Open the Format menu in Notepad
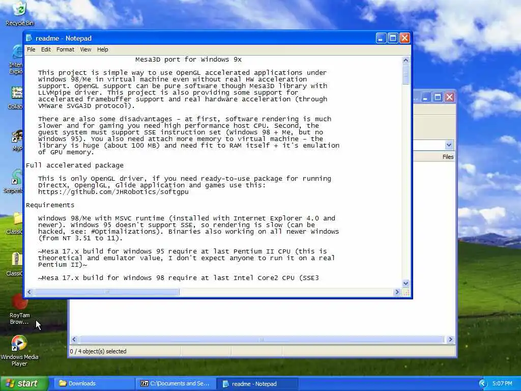This screenshot has width=521, height=391. coord(65,49)
